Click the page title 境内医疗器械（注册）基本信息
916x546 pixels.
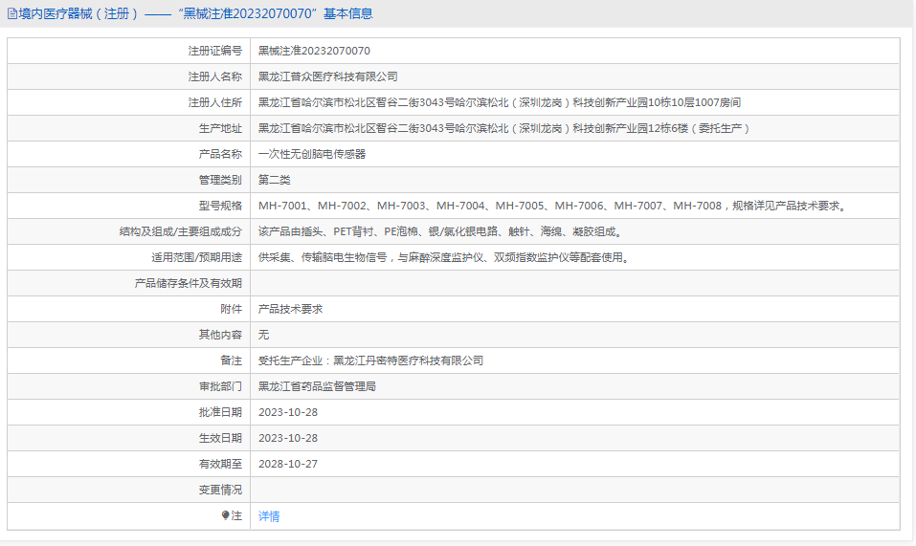195,14
